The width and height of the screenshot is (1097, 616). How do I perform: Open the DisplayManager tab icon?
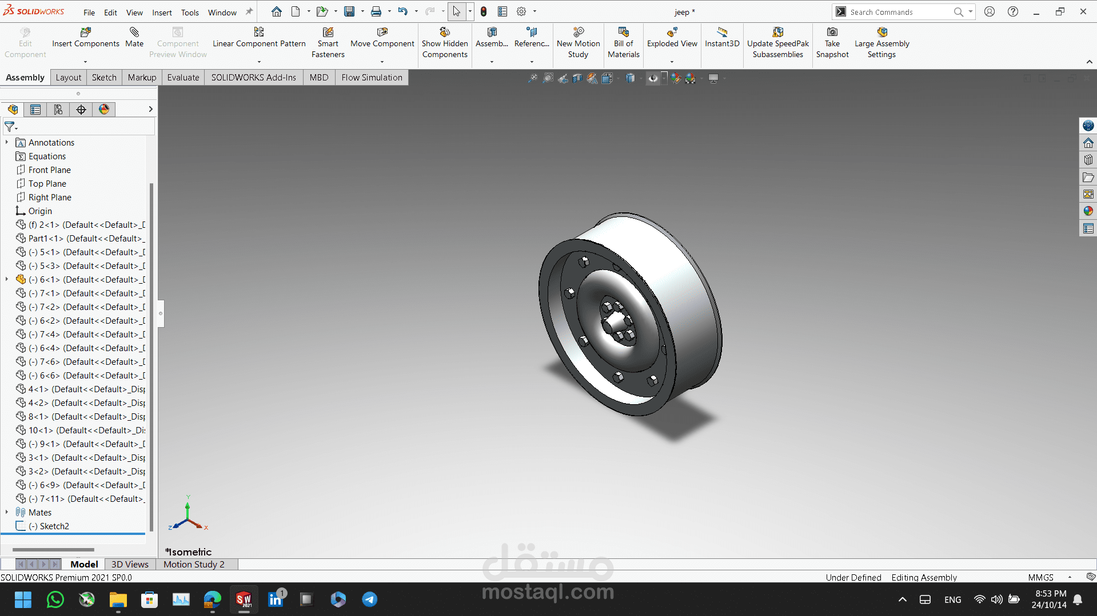pos(104,110)
